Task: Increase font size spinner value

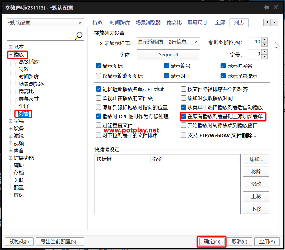Action: (264, 52)
